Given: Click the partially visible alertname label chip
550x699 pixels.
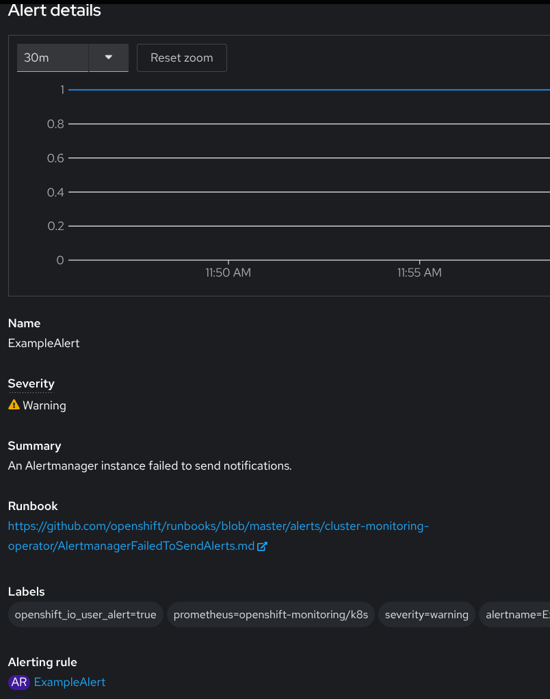Looking at the screenshot, I should pyautogui.click(x=516, y=615).
